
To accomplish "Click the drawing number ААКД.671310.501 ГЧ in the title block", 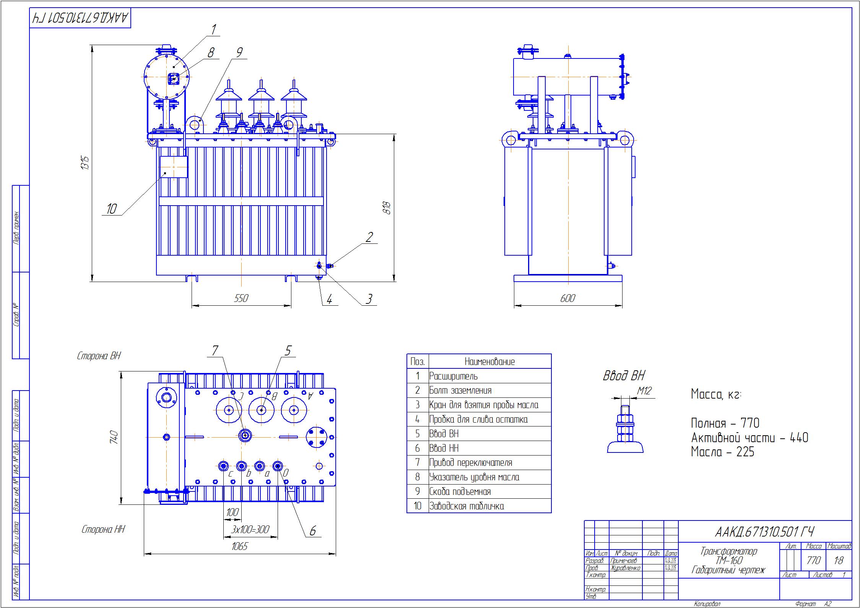I will [x=764, y=532].
